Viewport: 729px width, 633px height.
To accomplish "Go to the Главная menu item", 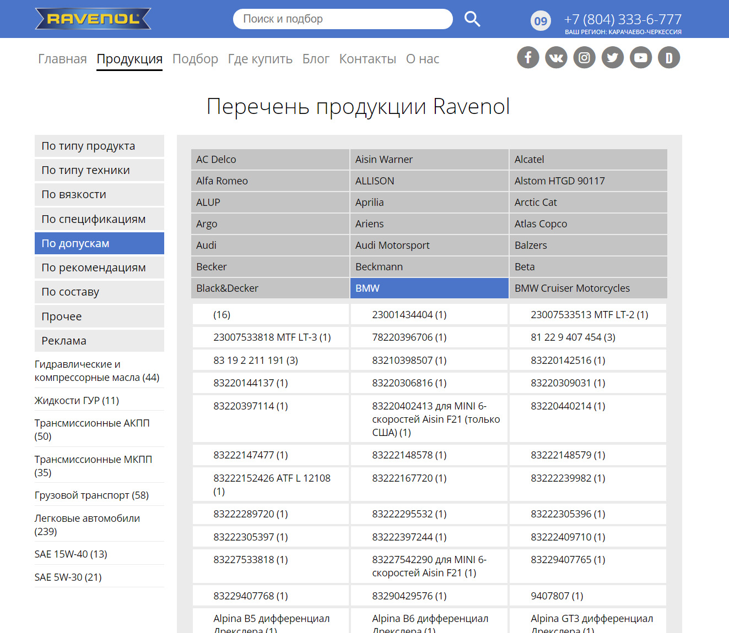I will coord(62,59).
